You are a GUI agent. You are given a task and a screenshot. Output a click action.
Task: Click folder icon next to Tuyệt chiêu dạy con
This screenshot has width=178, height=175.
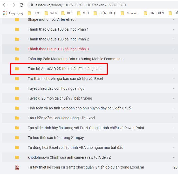[17, 88]
